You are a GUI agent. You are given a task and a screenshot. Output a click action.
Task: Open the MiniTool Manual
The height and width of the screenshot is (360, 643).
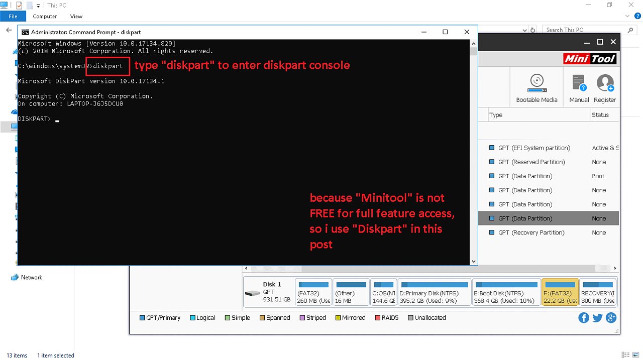pos(579,88)
